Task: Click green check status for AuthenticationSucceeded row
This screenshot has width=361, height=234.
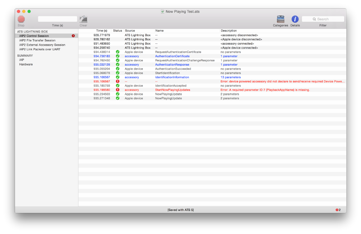Action: pos(118,68)
